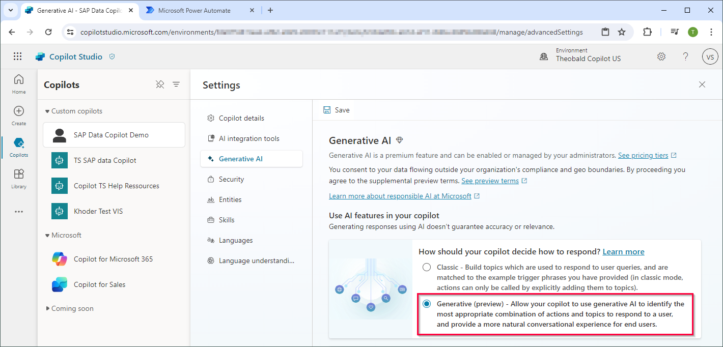Unpin the Copilots panel
The image size is (723, 347).
160,84
